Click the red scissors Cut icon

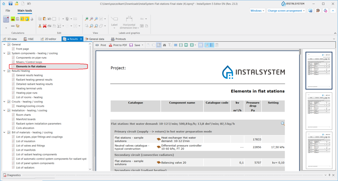[40, 26]
